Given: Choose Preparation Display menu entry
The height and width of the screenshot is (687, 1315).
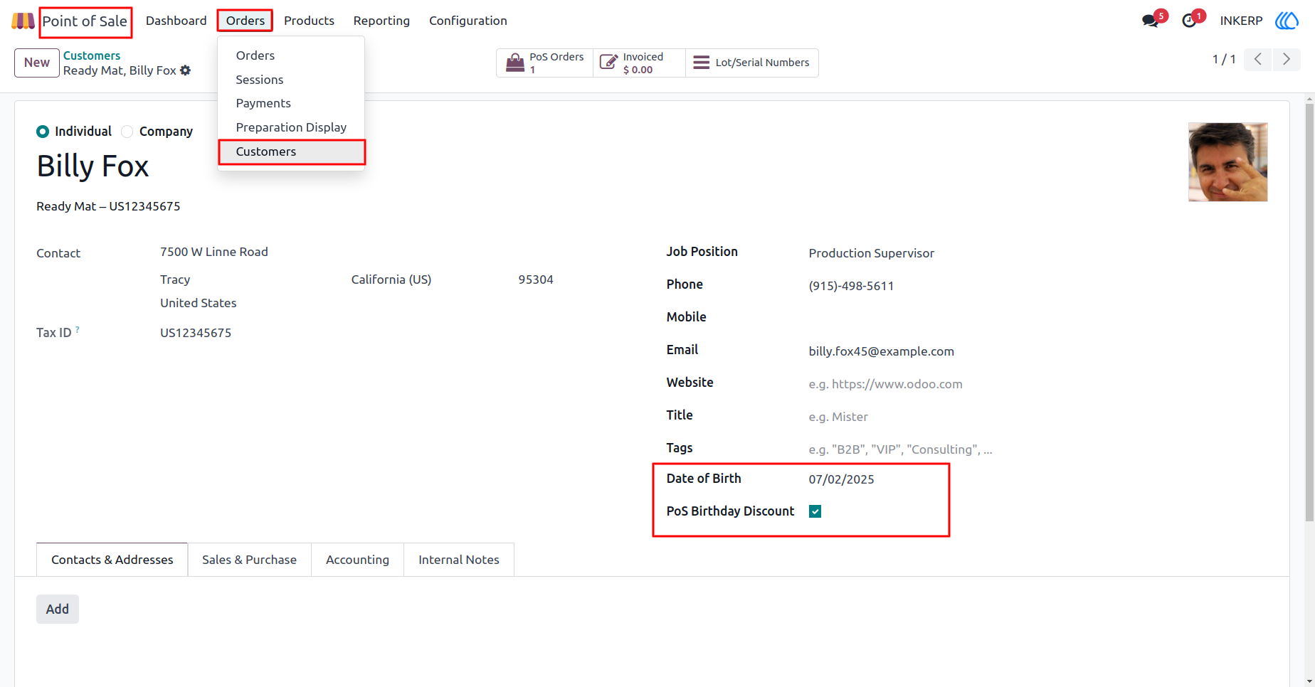Looking at the screenshot, I should click(291, 127).
